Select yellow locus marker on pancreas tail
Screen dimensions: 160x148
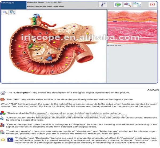tap(87, 33)
